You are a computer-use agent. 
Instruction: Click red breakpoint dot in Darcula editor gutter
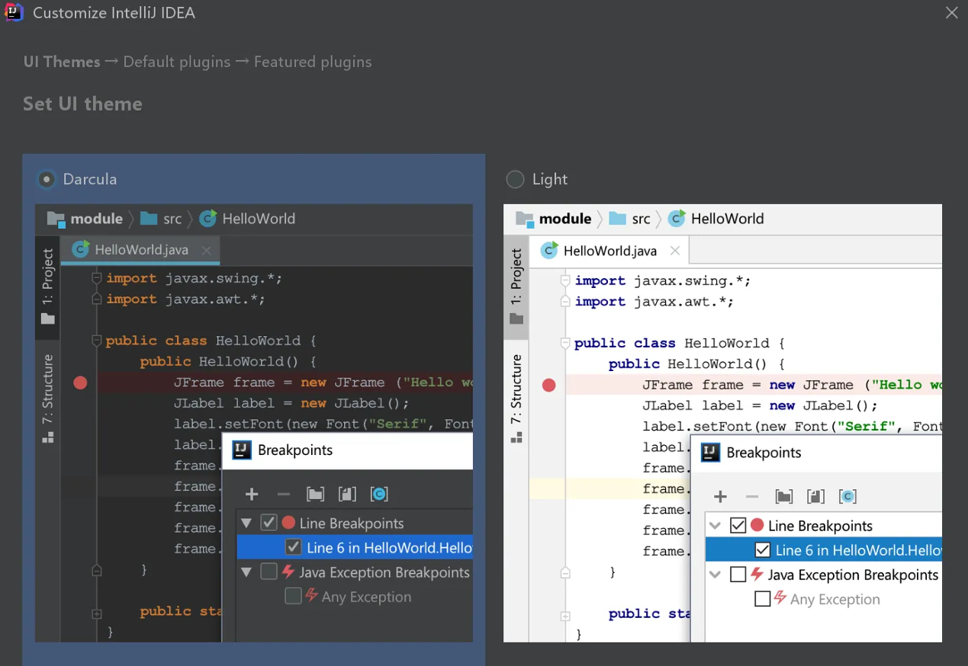tap(80, 383)
